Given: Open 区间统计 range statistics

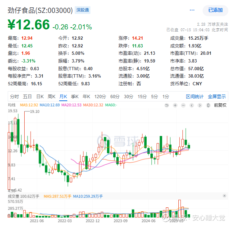Looking at the screenshot, I should click(x=194, y=97).
